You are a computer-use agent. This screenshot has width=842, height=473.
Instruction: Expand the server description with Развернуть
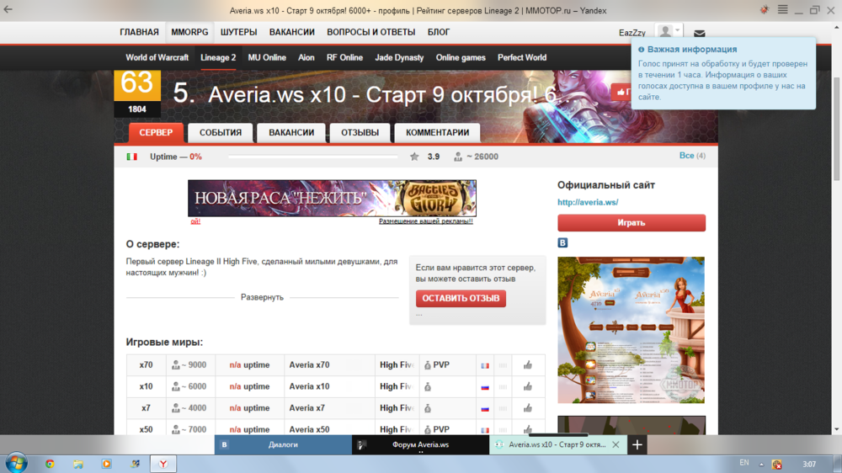tap(262, 297)
